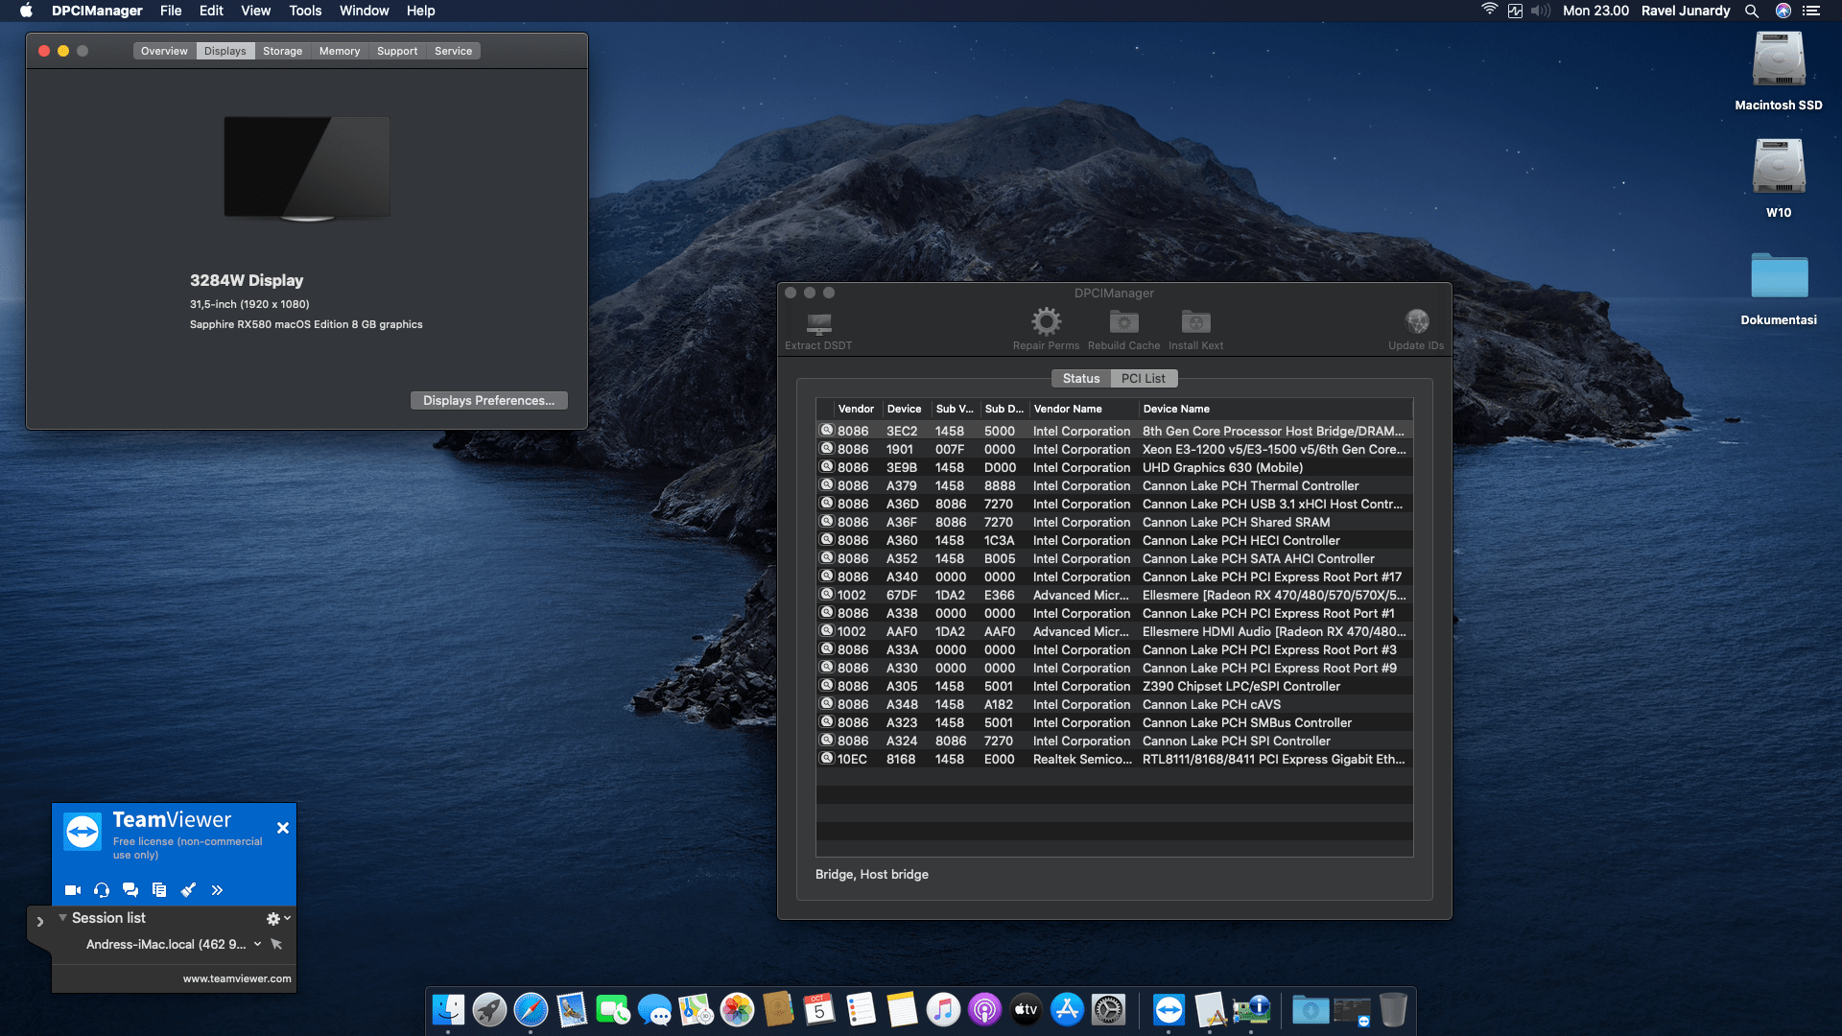
Task: Open the Tools menu in the menu bar
Action: click(305, 11)
